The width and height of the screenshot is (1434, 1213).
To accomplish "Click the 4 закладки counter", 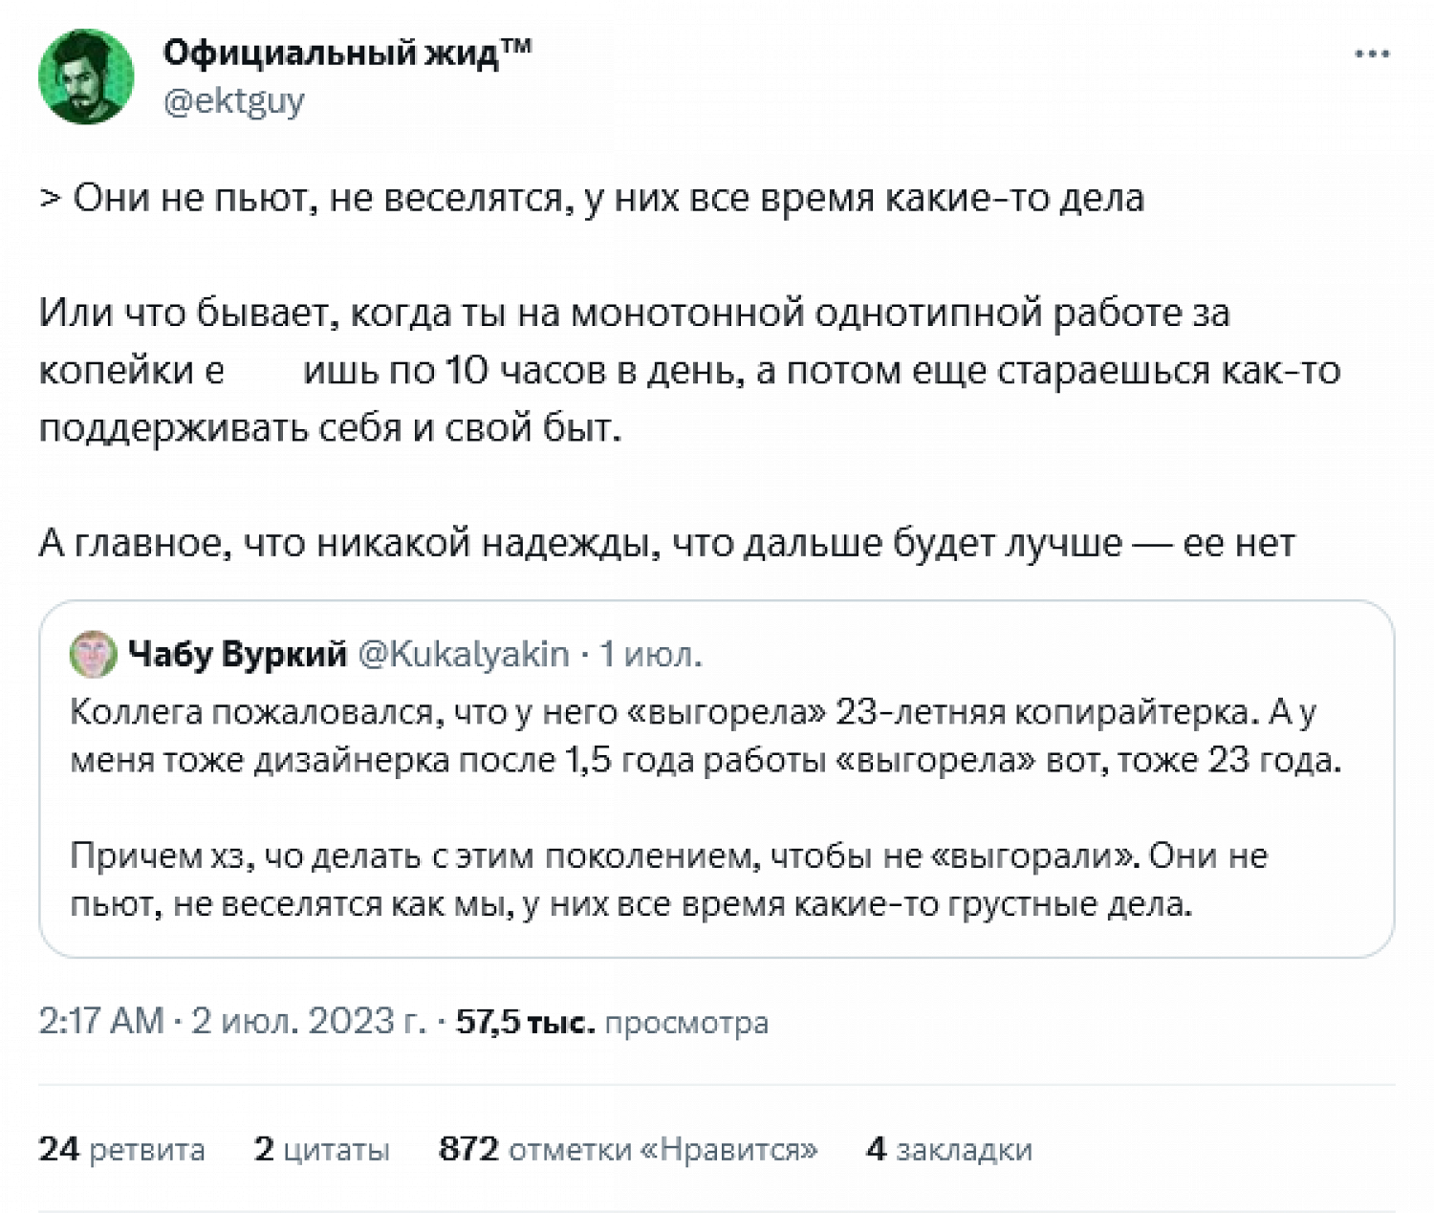I will point(948,1148).
